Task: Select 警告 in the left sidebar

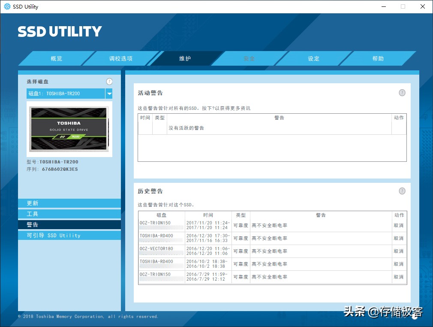Action: pyautogui.click(x=69, y=225)
